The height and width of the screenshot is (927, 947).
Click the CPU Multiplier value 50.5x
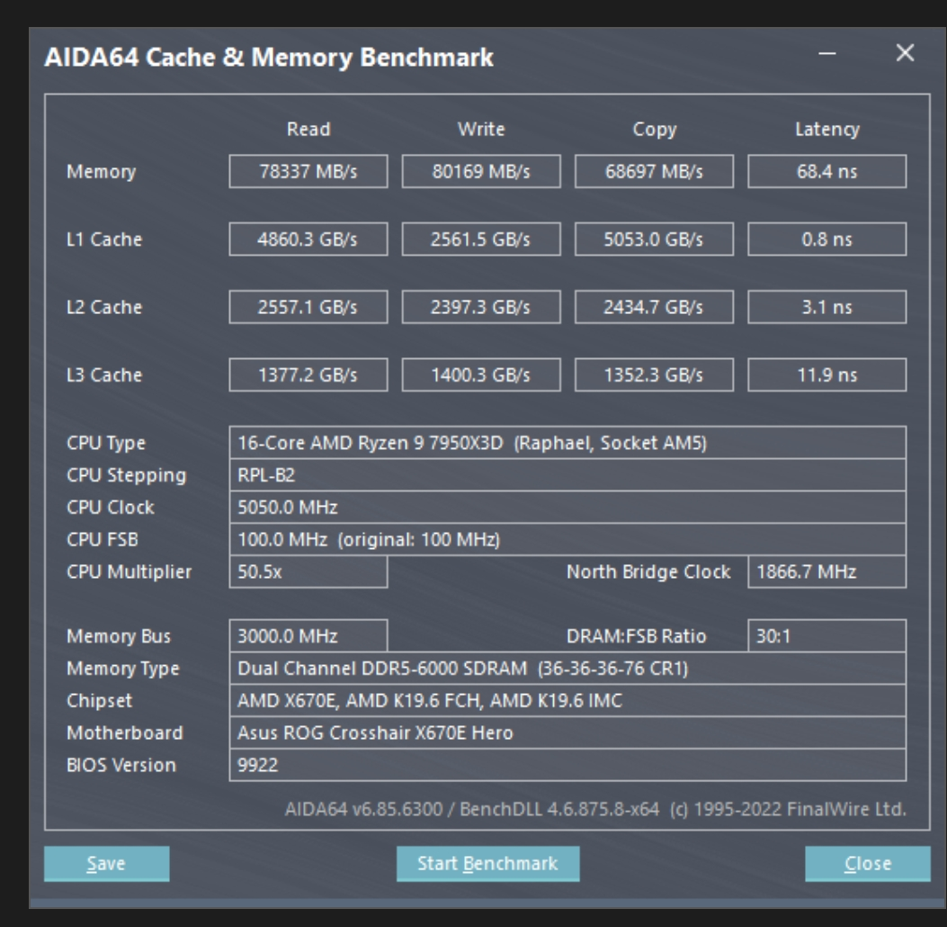tap(308, 571)
